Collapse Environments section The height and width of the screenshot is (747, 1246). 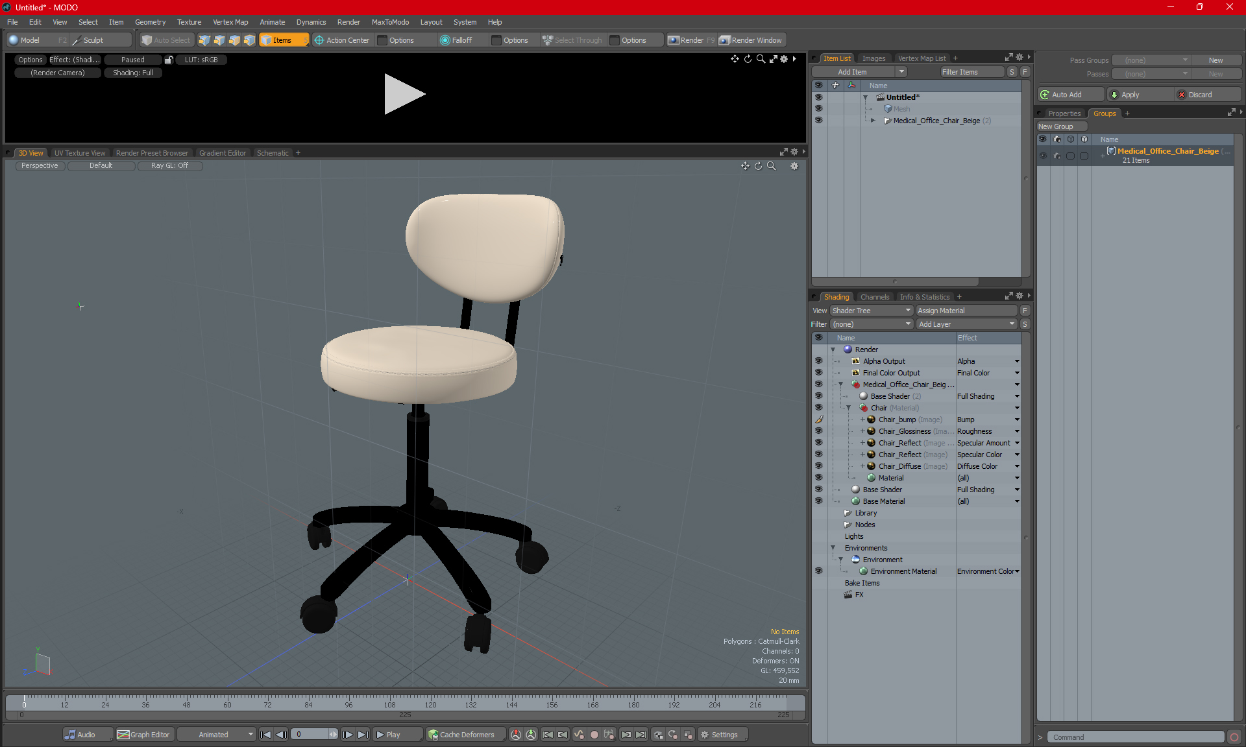coord(833,548)
